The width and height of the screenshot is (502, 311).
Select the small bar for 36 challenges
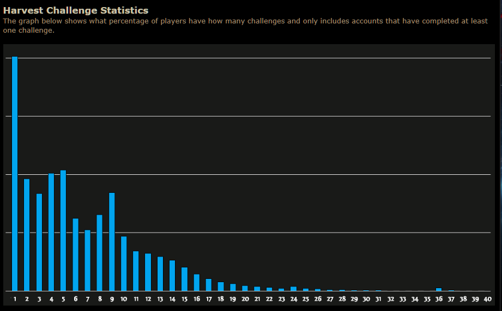coord(439,290)
